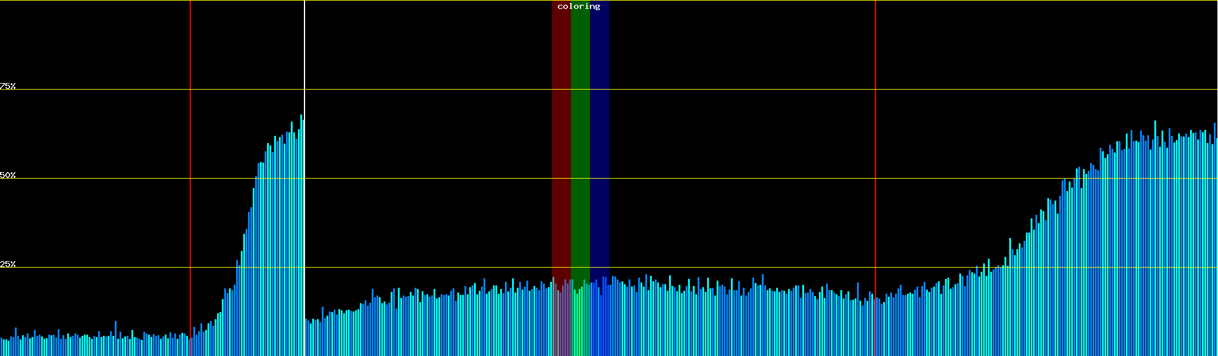Click the 50% axis label
The image size is (1218, 356).
point(8,175)
